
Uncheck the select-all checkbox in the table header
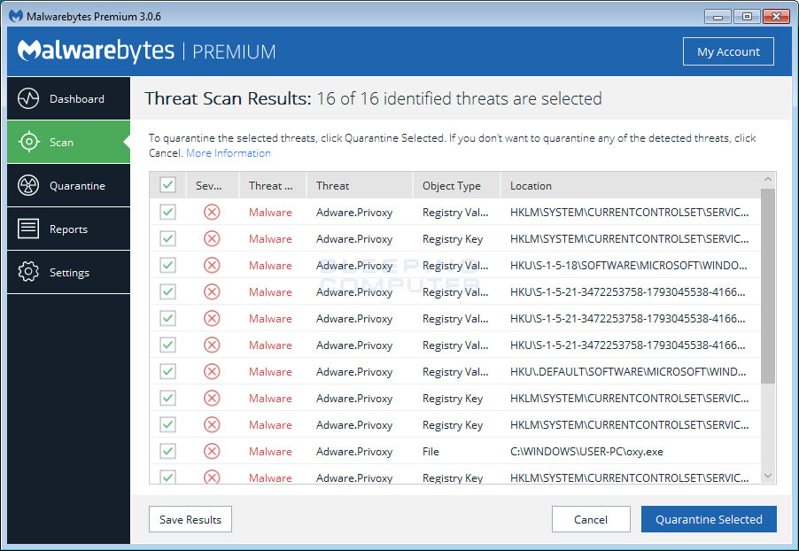pyautogui.click(x=167, y=185)
